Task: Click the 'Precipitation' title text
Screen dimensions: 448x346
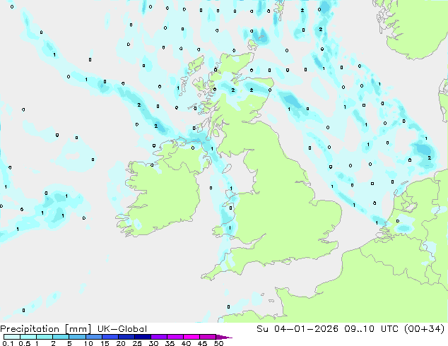Action: pos(30,329)
